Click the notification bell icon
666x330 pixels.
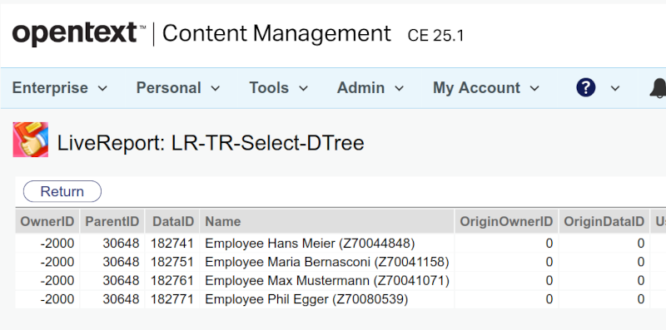658,88
